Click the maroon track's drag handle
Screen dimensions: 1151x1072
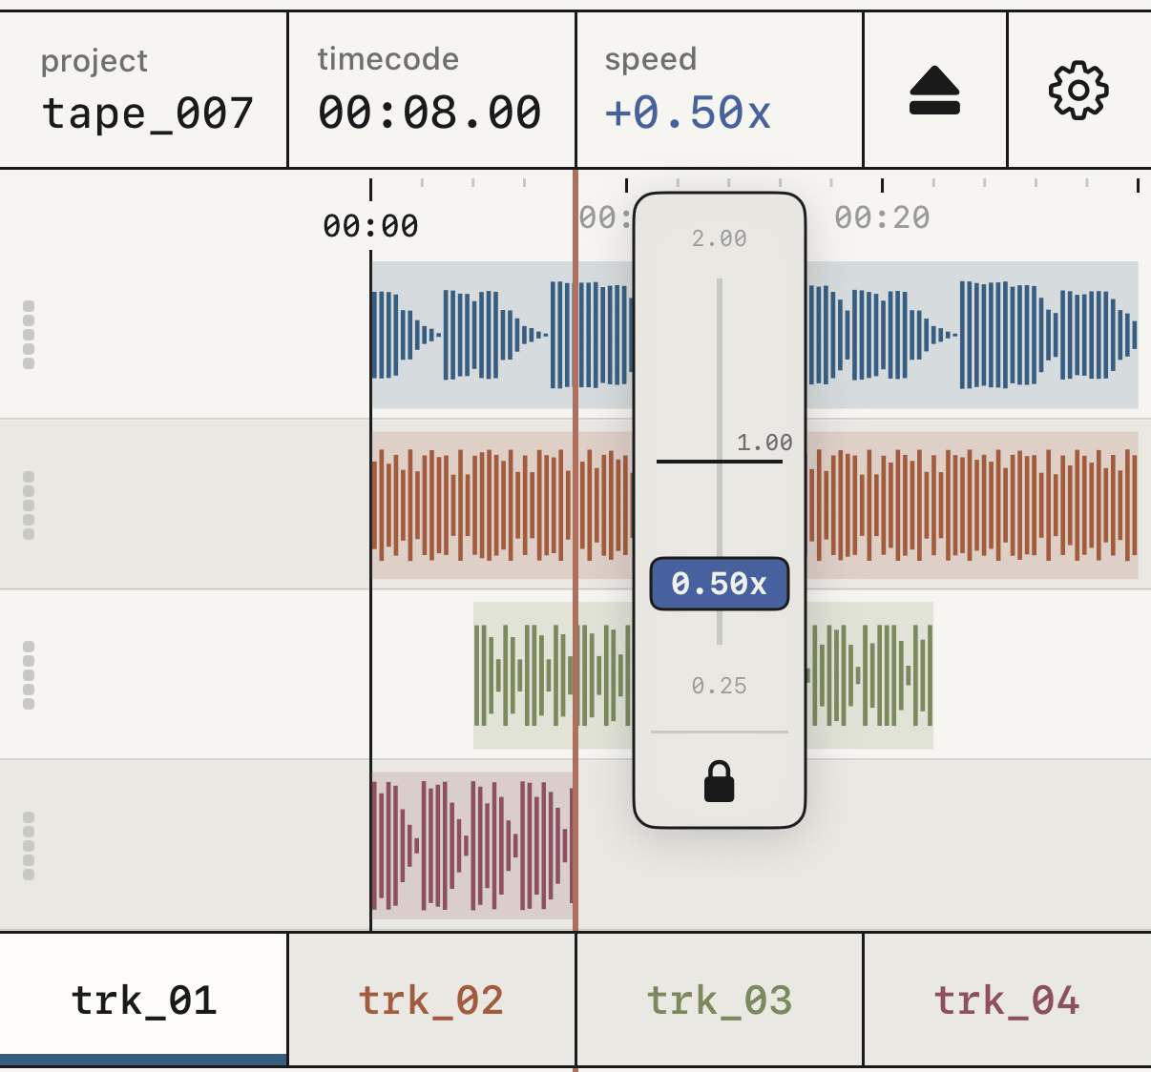(29, 846)
